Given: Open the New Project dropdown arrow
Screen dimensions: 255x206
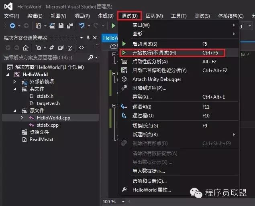Looking at the screenshot, I should tap(45, 26).
